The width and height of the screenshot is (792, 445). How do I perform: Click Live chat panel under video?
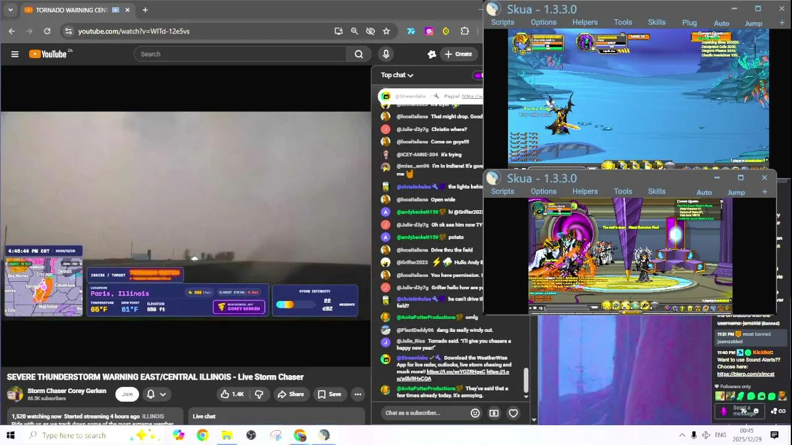pos(275,416)
